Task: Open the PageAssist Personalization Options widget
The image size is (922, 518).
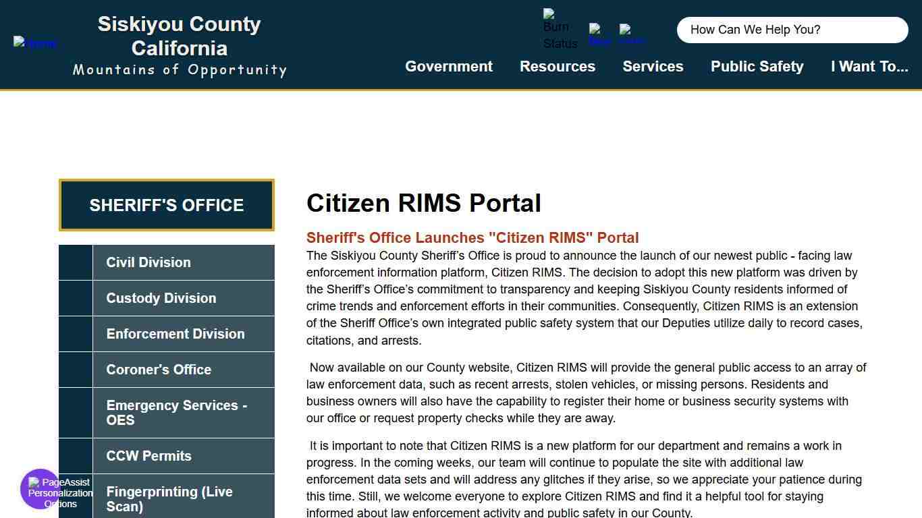Action: (x=40, y=489)
